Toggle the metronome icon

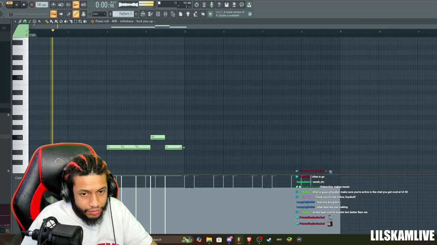click(x=53, y=5)
